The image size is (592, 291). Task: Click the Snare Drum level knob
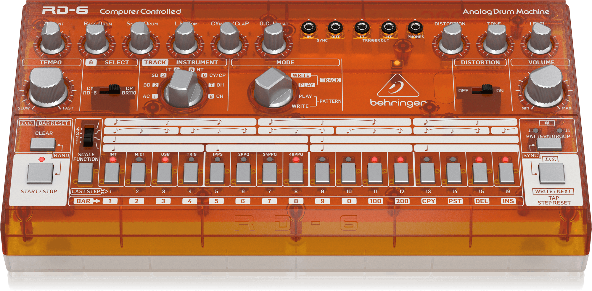point(141,38)
